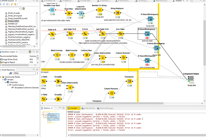Click the Outline overview thumbnail
The width and height of the screenshot is (206, 137).
click(x=51, y=117)
